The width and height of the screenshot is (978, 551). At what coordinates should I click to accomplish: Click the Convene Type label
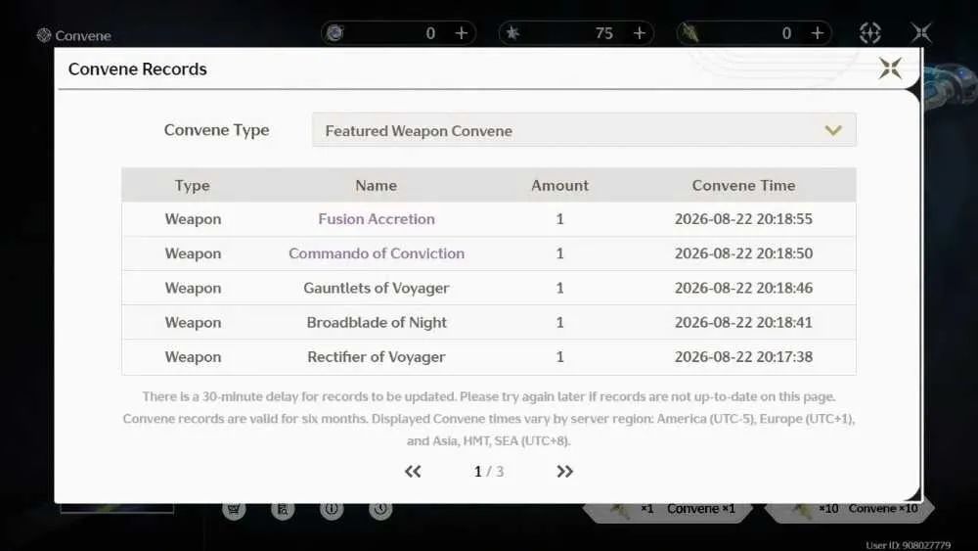click(216, 130)
